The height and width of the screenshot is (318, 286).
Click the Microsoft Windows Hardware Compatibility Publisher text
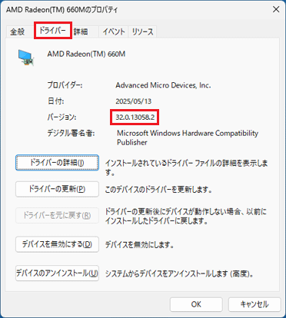pos(188,137)
